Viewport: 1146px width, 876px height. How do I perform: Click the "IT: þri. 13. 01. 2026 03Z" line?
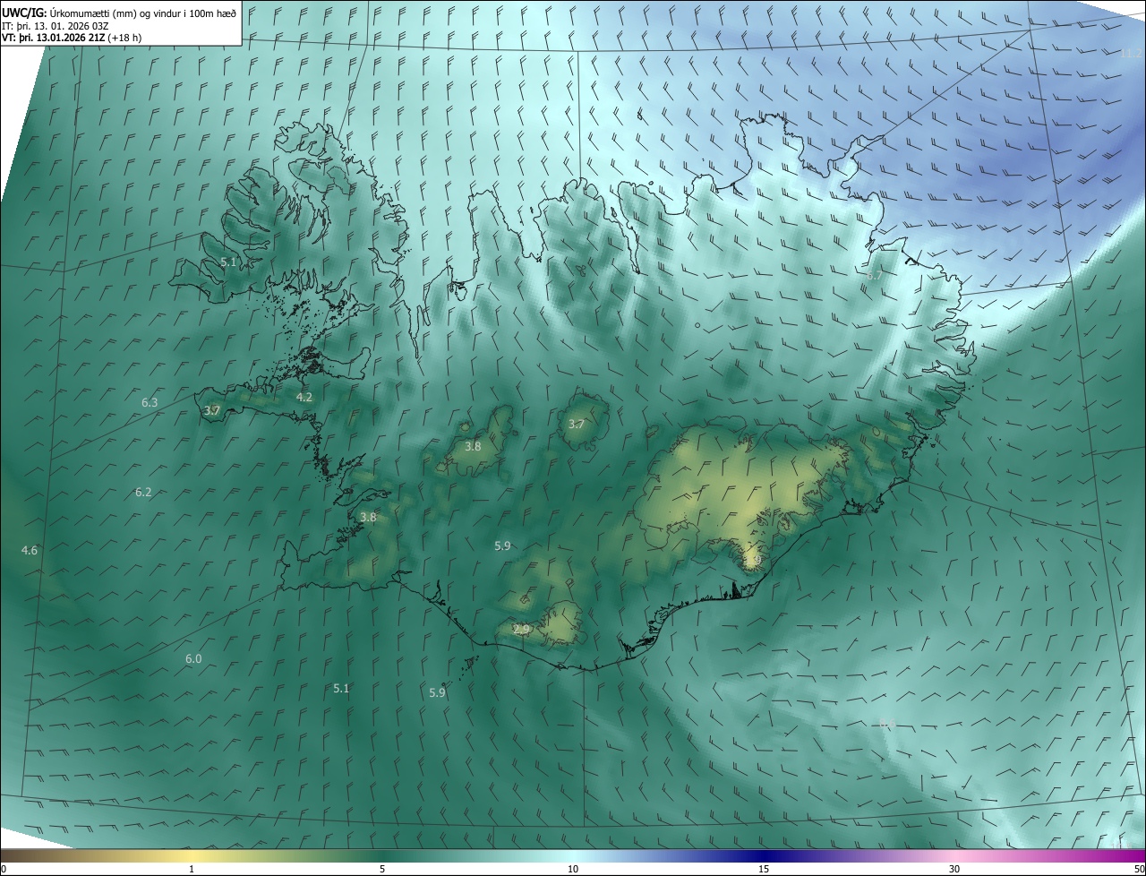[x=56, y=25]
